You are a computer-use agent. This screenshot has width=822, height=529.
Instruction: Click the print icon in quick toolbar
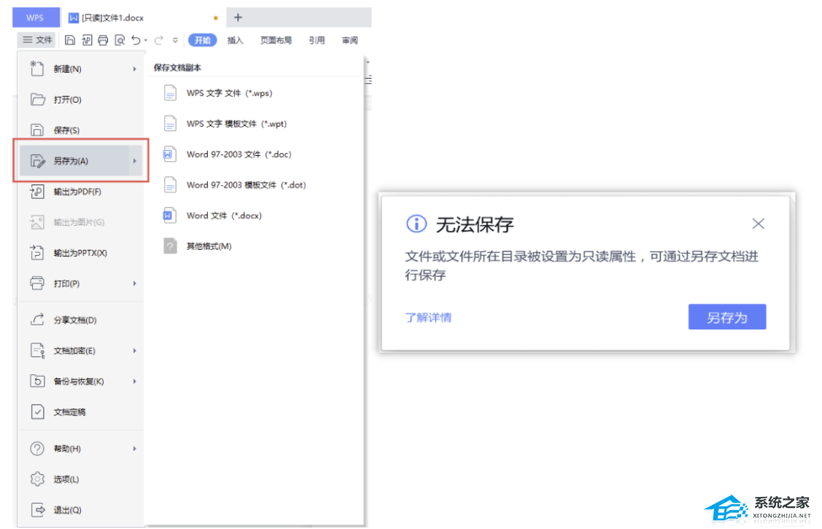click(104, 40)
